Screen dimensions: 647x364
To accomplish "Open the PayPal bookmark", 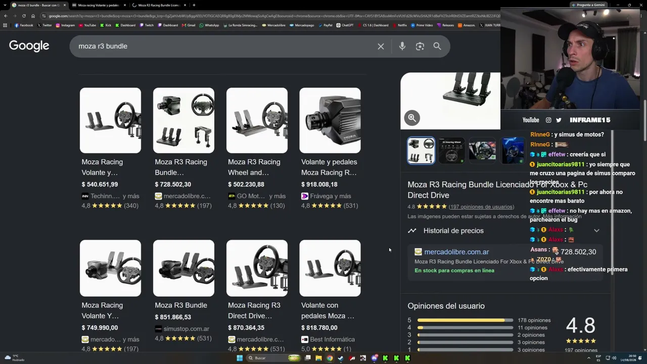I will click(325, 25).
